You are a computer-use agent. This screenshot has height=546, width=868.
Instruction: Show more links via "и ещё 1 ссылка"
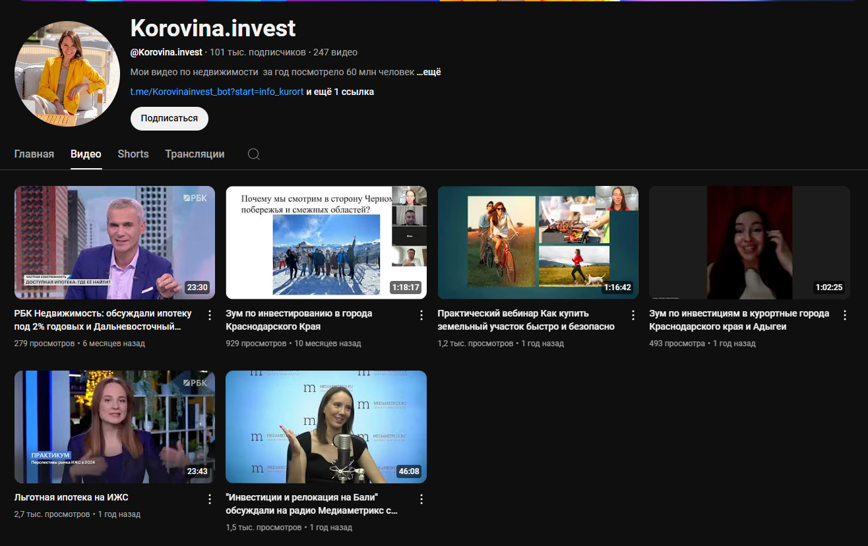click(x=340, y=92)
